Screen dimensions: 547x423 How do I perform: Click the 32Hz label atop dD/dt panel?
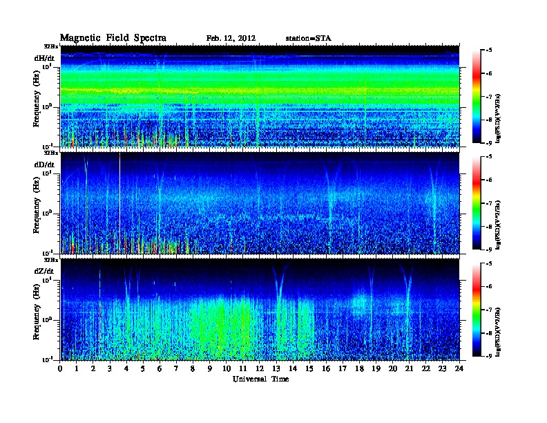51,153
